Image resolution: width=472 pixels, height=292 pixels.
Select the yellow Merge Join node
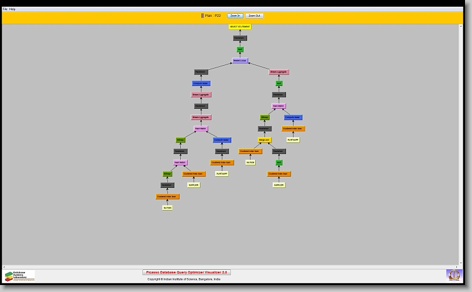click(264, 140)
